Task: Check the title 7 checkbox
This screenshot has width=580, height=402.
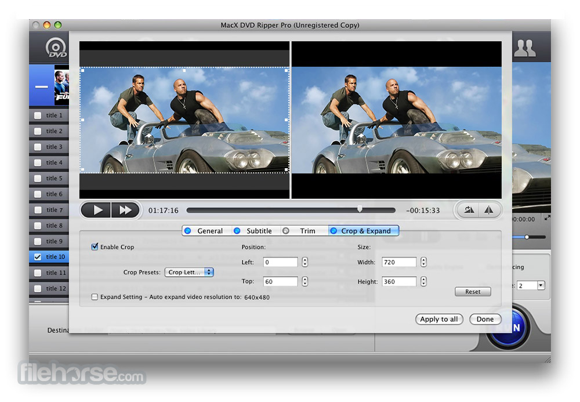Action: [38, 209]
